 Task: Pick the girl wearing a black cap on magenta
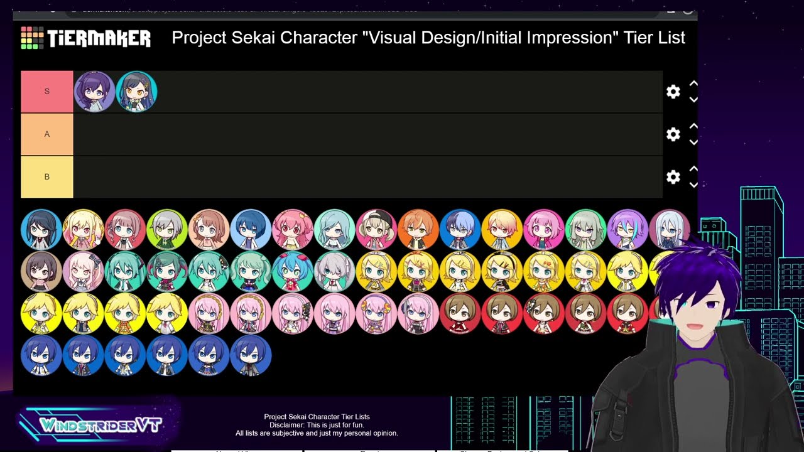(376, 230)
